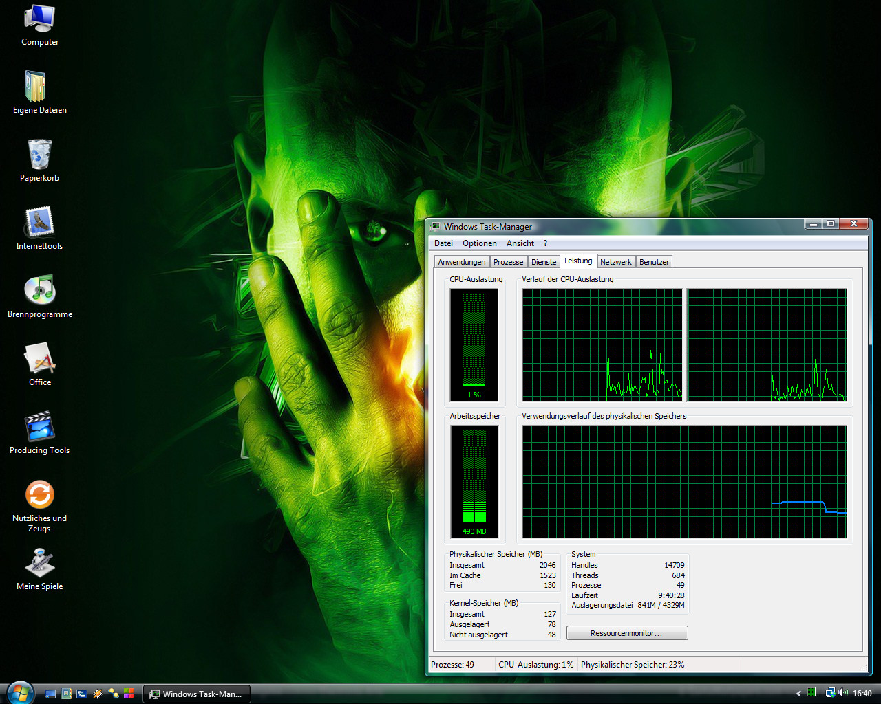
Task: Click the Task-Manager CPU tray icon
Action: click(811, 693)
